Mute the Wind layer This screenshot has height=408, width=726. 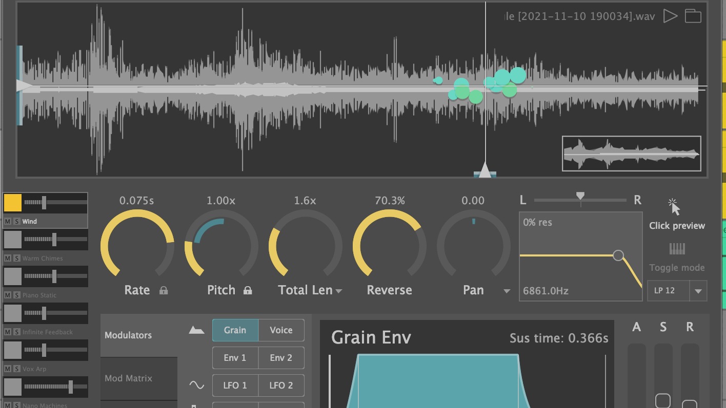[8, 222]
